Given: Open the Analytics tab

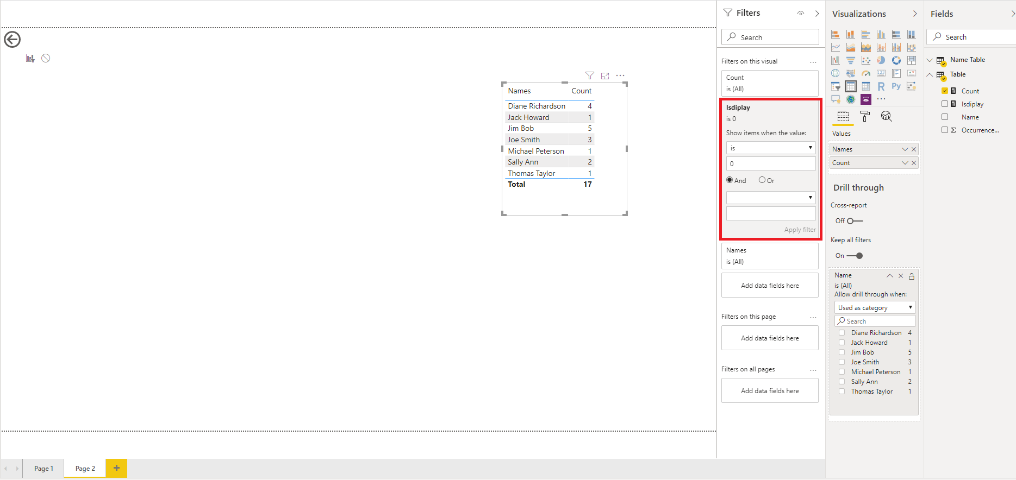Looking at the screenshot, I should (887, 116).
